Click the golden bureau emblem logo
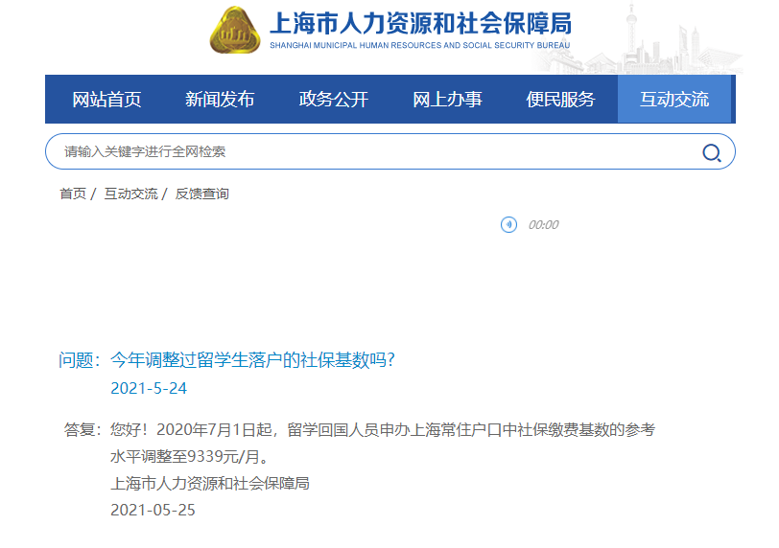 click(235, 30)
